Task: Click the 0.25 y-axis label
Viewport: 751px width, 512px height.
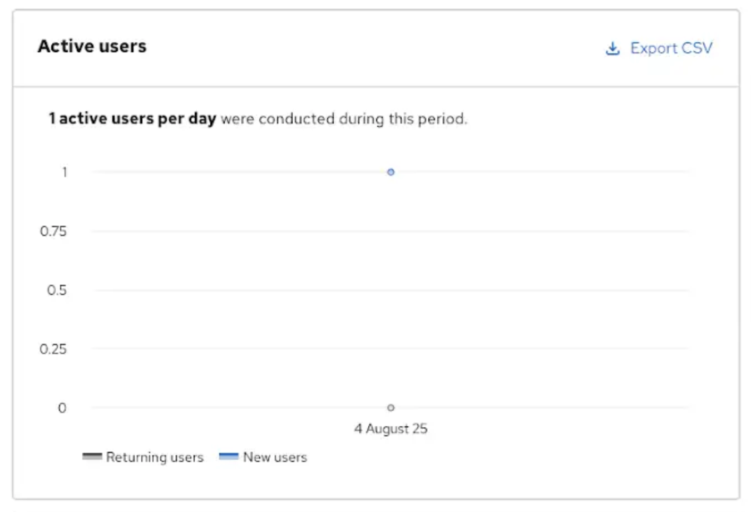Action: click(x=53, y=349)
